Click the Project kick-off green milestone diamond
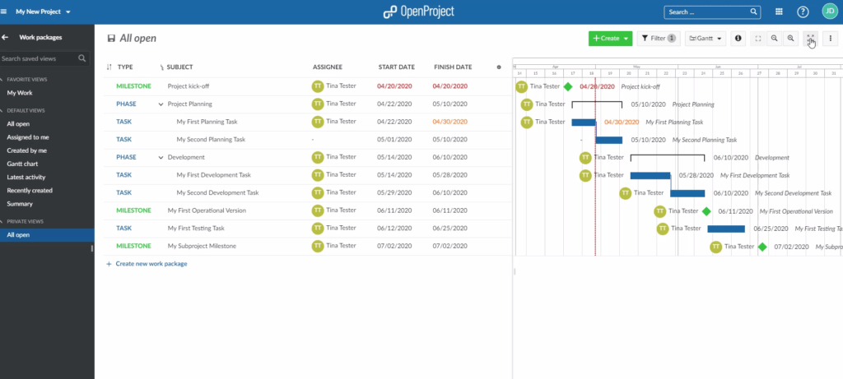Screen dimensions: 843x379 coord(568,86)
